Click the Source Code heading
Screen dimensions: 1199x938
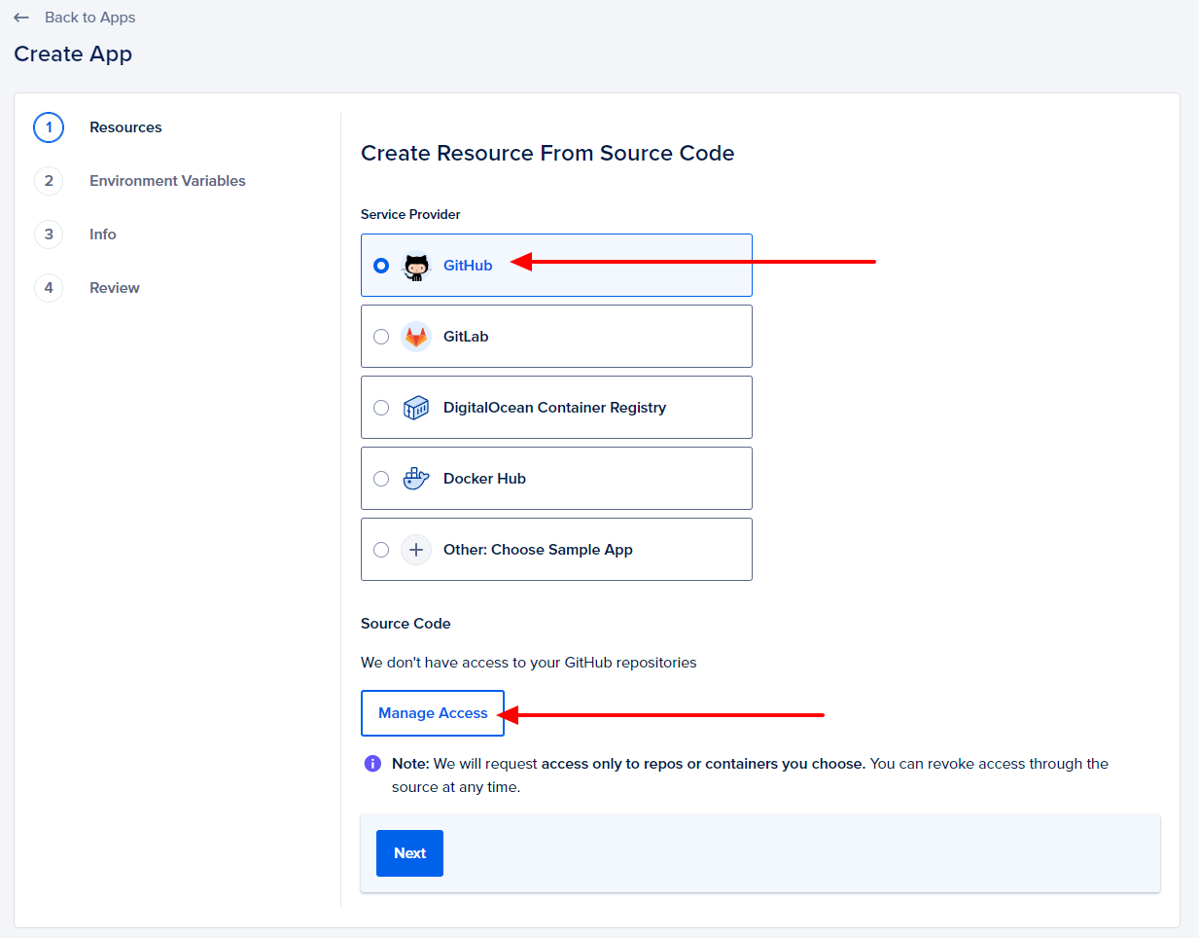[x=406, y=624]
